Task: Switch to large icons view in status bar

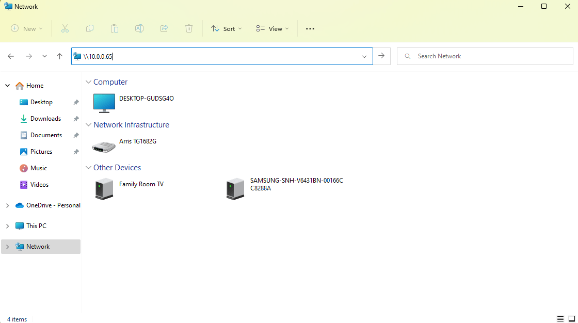Action: [572, 319]
